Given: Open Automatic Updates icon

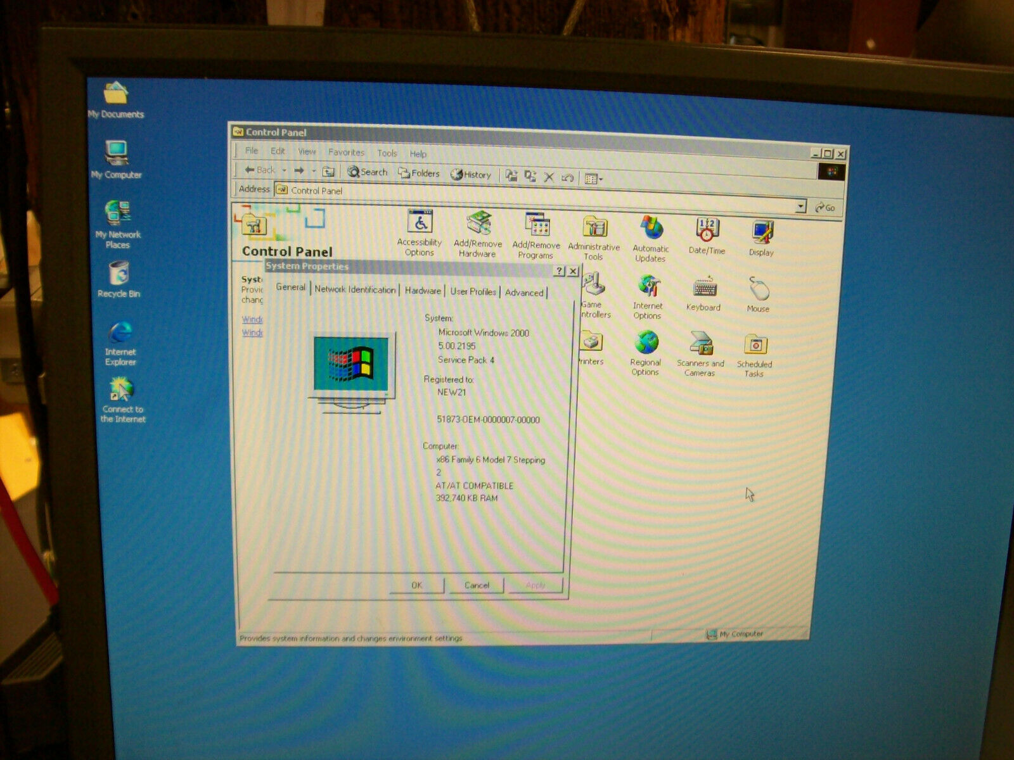Looking at the screenshot, I should [x=651, y=238].
